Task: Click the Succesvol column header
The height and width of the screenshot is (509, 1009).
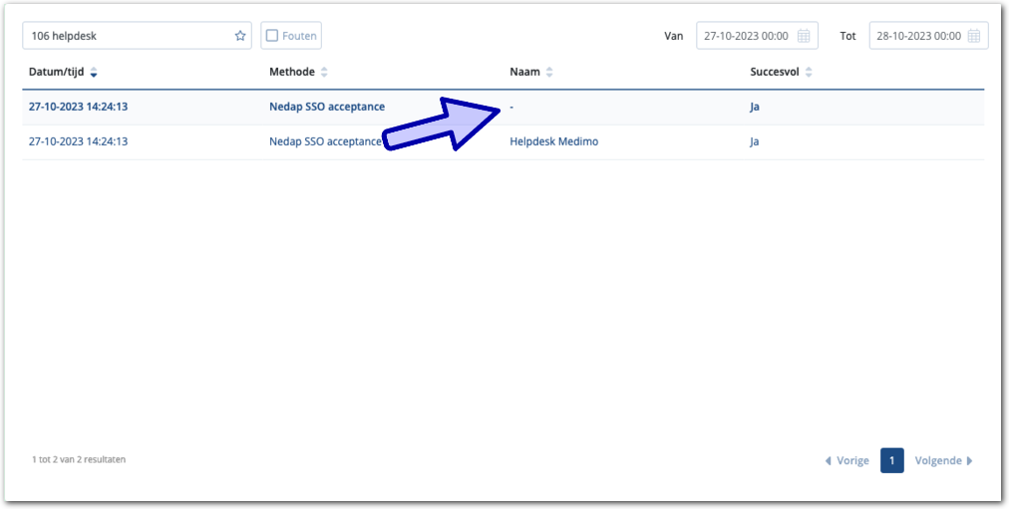Action: click(x=775, y=72)
